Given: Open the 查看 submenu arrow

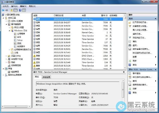Looking at the screenshot, I should (x=156, y=57).
